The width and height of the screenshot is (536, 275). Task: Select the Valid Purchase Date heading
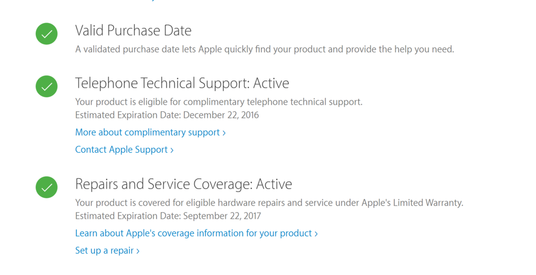click(x=133, y=31)
